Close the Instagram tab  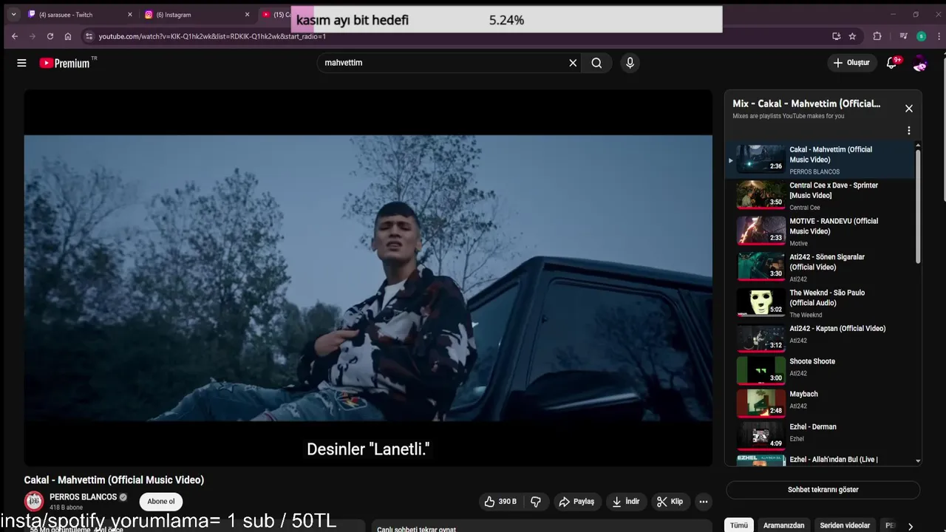click(247, 14)
